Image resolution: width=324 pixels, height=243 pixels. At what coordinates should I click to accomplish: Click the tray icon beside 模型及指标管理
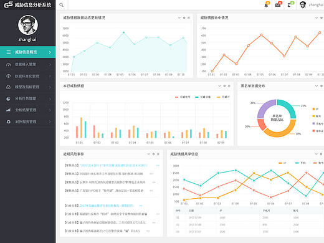(x=8, y=87)
